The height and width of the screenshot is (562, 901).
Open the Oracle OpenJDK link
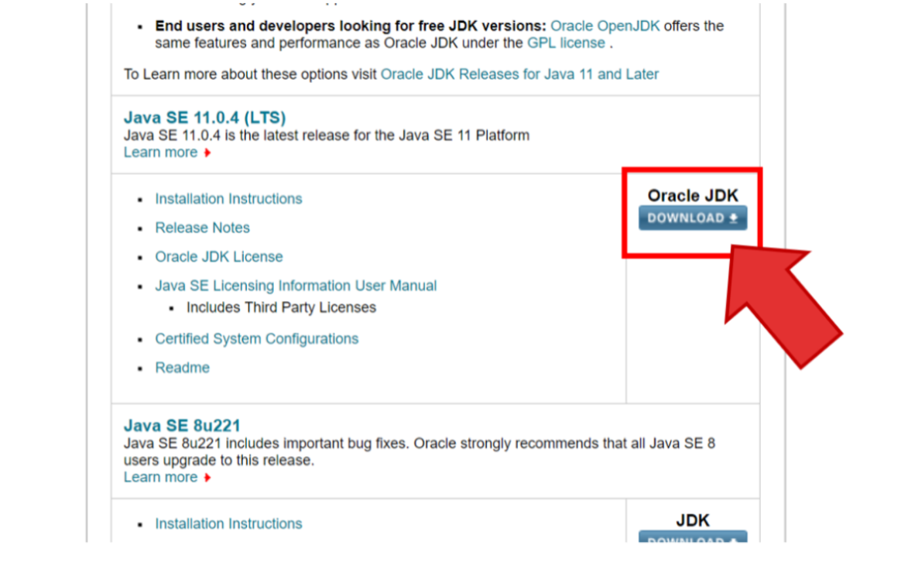[605, 26]
